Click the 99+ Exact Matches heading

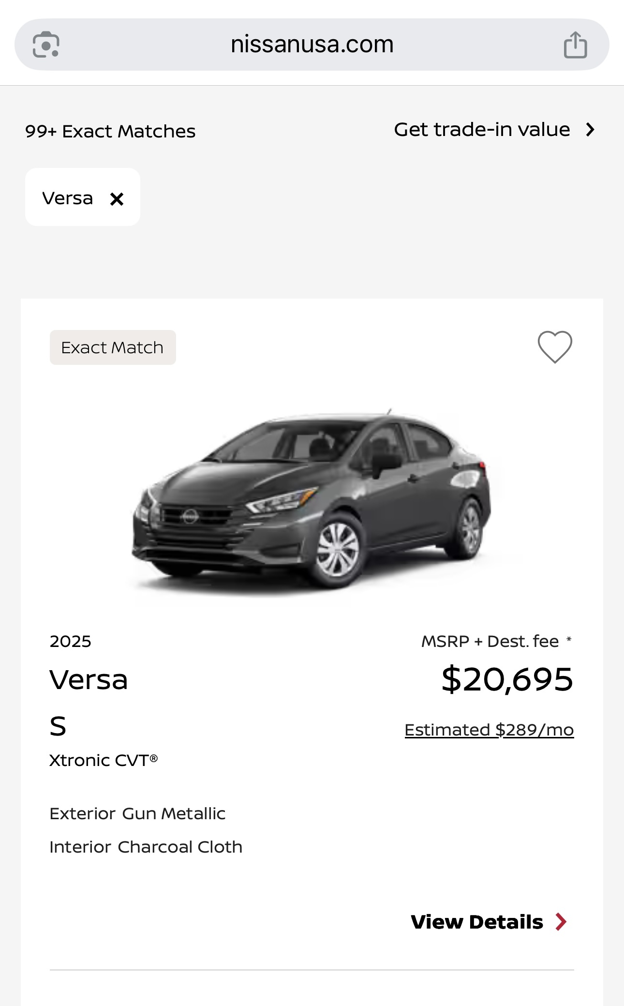[x=110, y=131]
